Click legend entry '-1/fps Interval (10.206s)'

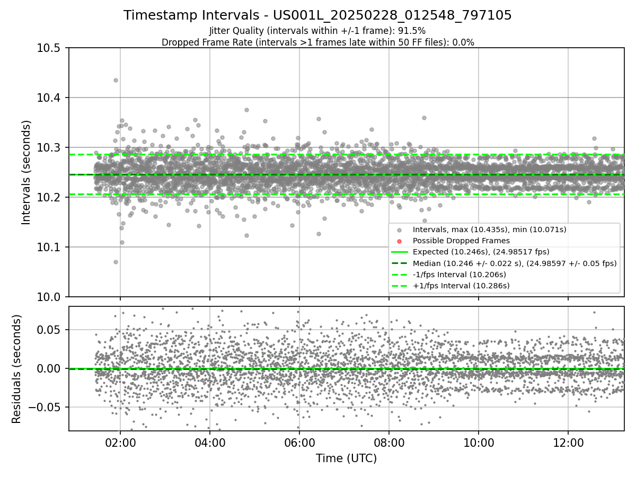point(460,275)
